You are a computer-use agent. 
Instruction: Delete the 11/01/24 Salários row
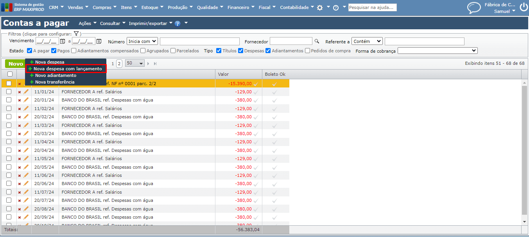19,92
